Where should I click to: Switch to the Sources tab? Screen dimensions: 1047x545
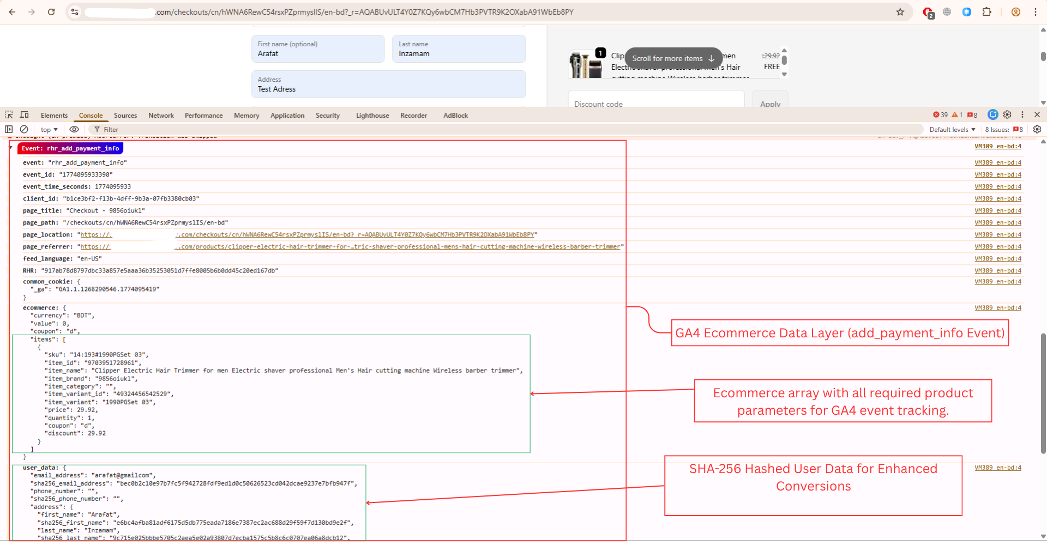tap(125, 115)
